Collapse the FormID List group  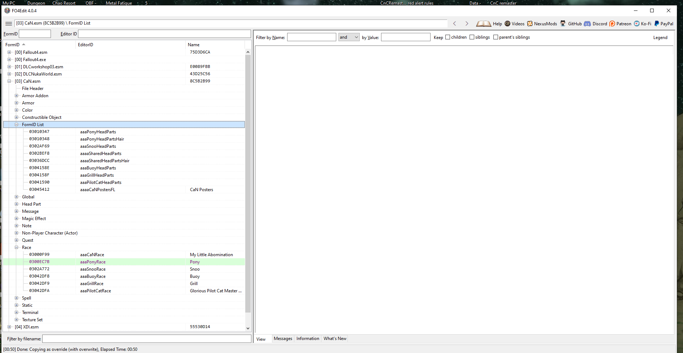(16, 125)
